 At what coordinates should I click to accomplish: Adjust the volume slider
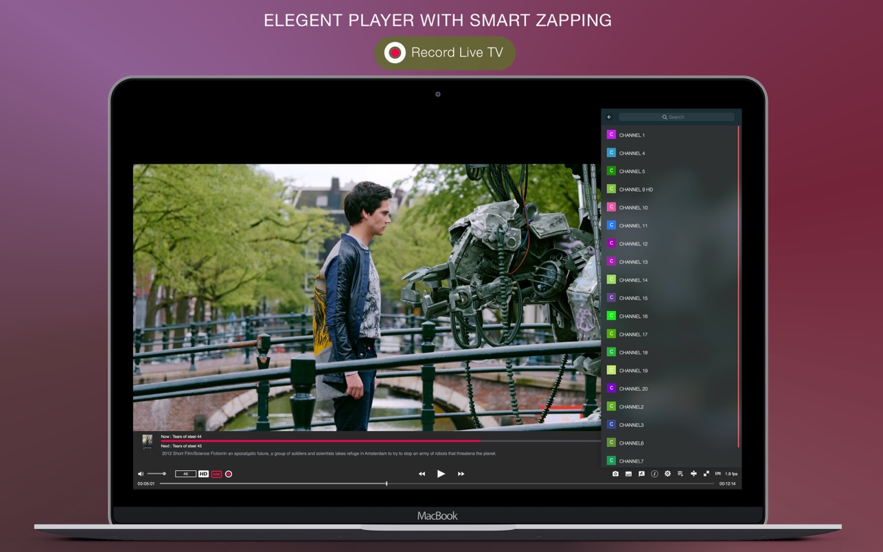(x=157, y=474)
